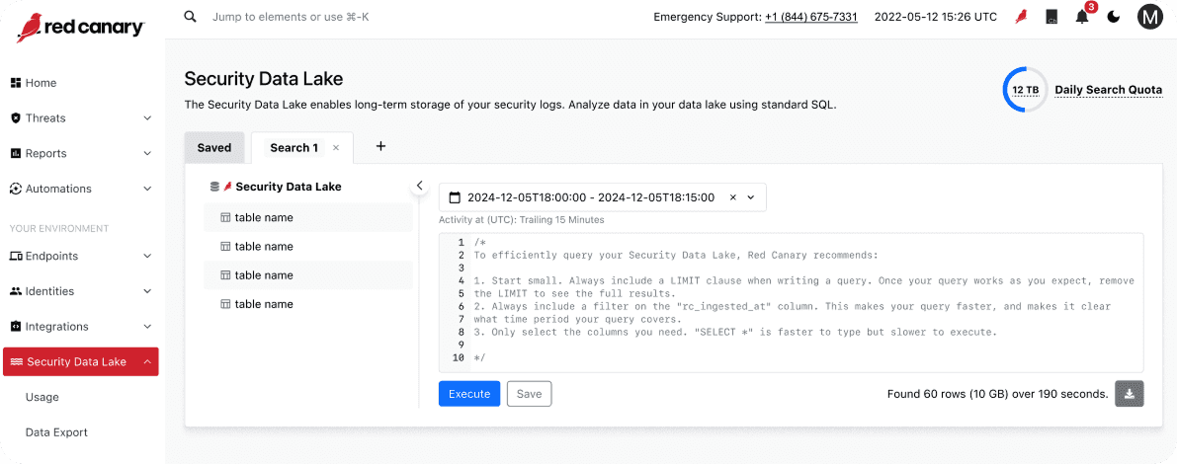Collapse the Security Data Lake chevron
The height and width of the screenshot is (464, 1177).
(147, 362)
